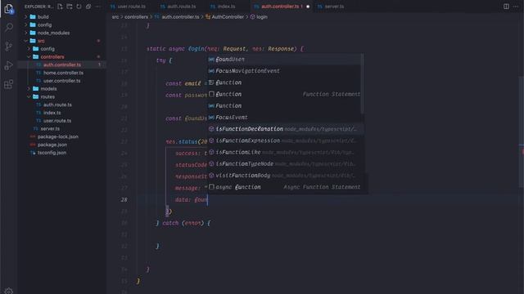The width and height of the screenshot is (524, 294).
Task: Expand the models folder
Action: click(x=29, y=89)
